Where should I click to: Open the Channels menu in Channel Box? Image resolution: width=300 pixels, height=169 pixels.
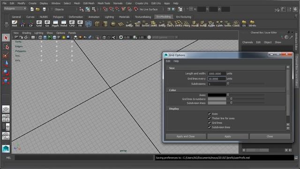click(247, 42)
